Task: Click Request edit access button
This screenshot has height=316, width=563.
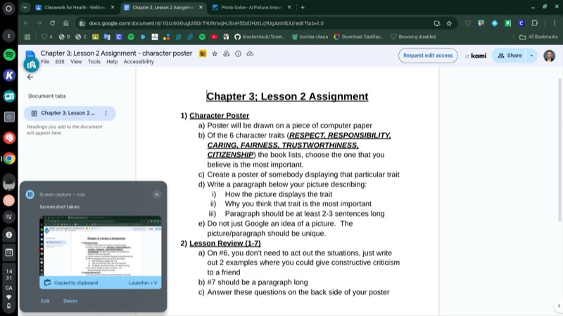Action: (428, 56)
